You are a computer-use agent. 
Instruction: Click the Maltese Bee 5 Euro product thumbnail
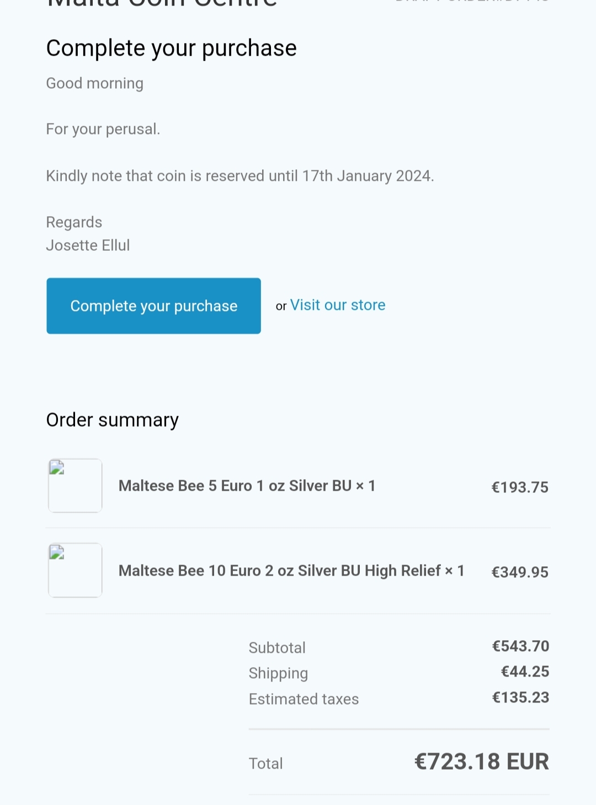[x=75, y=486]
